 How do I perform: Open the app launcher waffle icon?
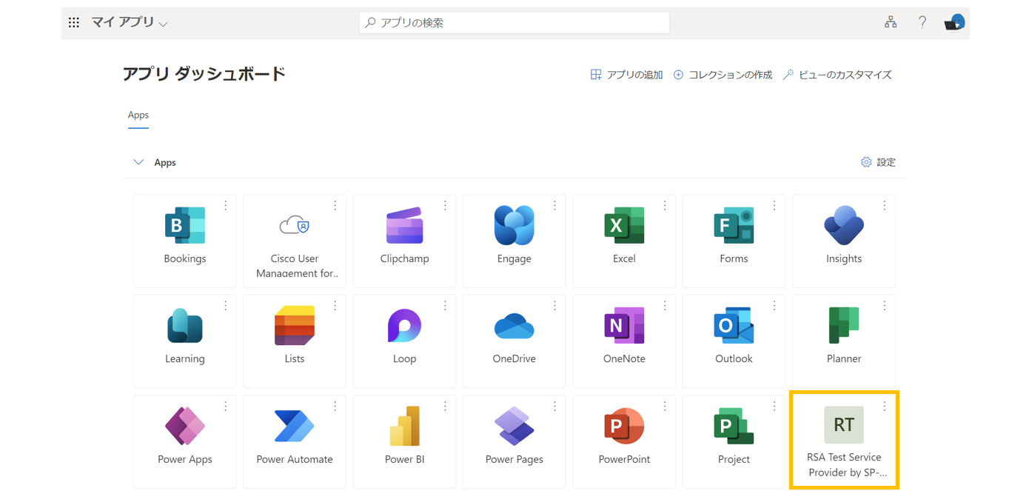74,23
